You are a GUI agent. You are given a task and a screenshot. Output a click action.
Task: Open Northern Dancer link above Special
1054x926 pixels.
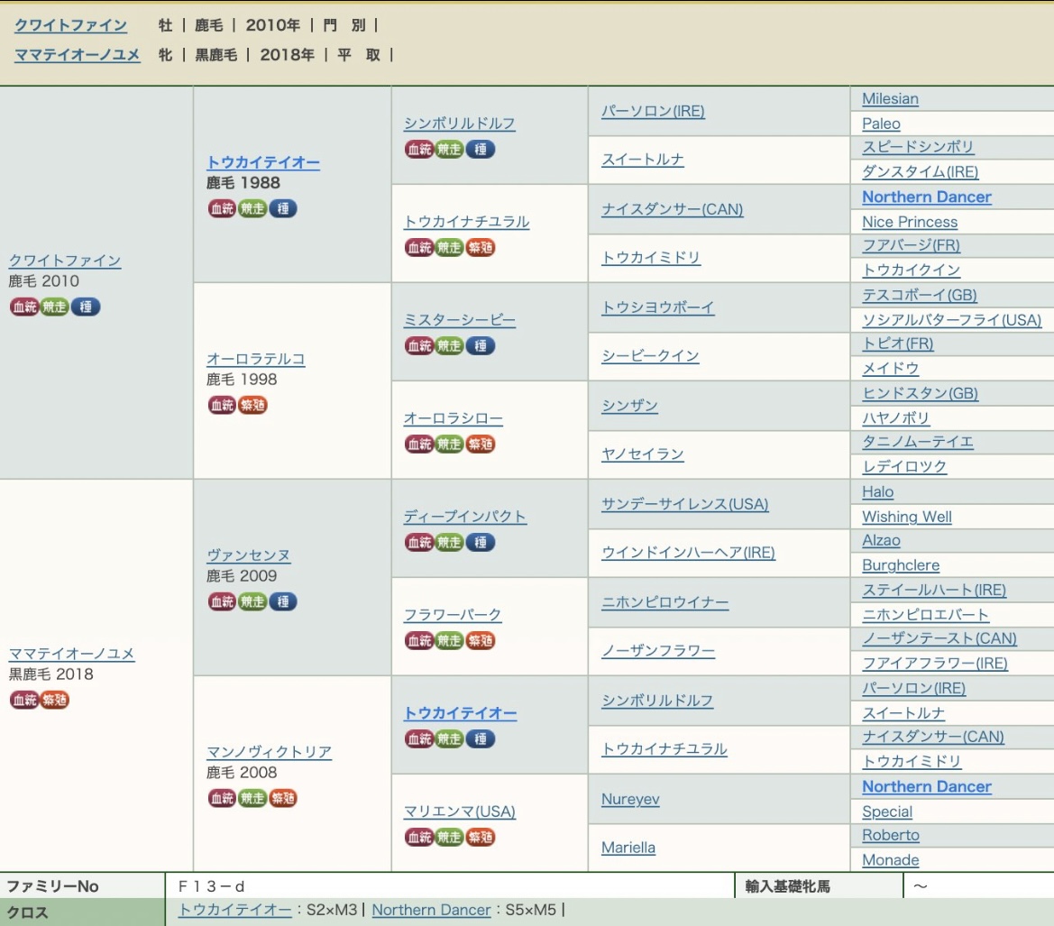click(x=926, y=786)
